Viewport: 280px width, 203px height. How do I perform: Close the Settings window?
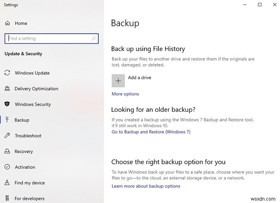pos(275,5)
